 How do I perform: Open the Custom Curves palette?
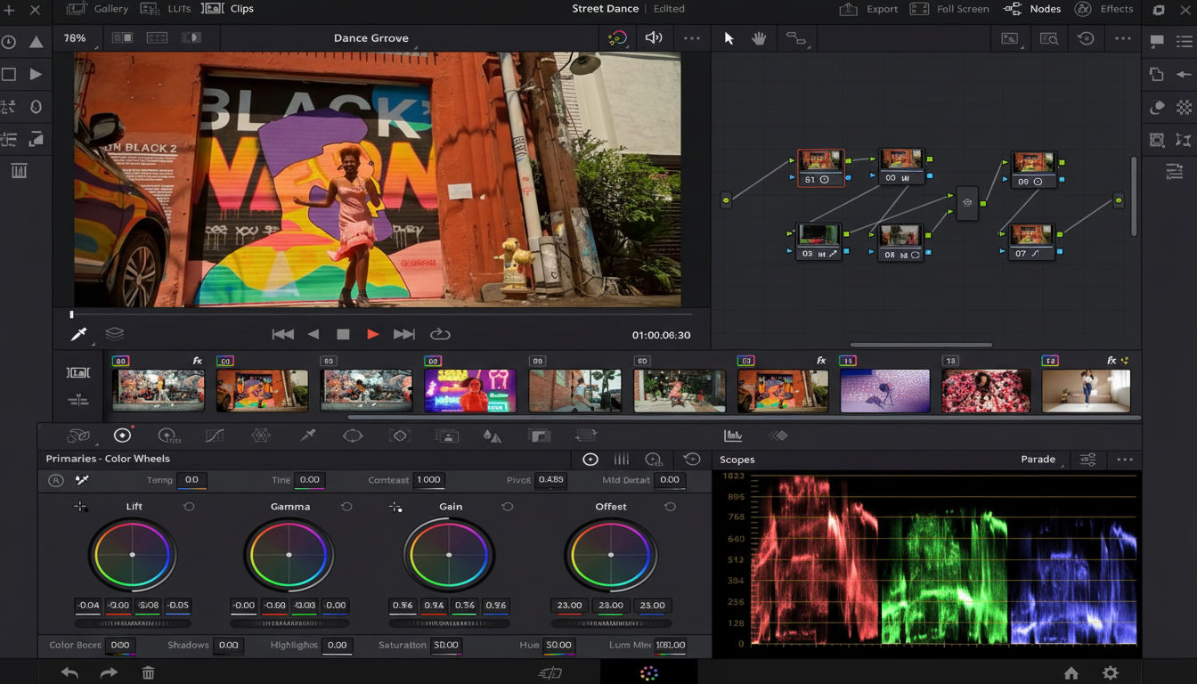pyautogui.click(x=215, y=436)
